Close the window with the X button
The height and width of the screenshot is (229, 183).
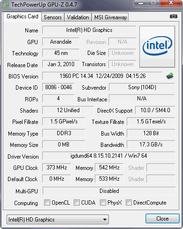pos(171,3)
